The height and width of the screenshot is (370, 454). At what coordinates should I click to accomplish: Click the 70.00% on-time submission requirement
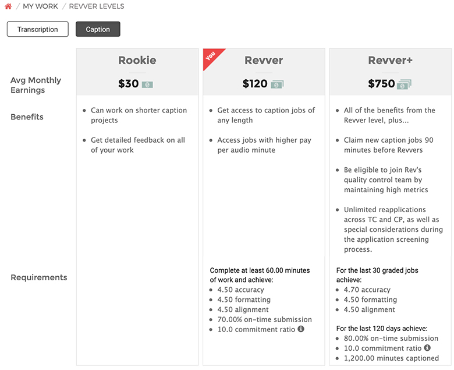[265, 319]
